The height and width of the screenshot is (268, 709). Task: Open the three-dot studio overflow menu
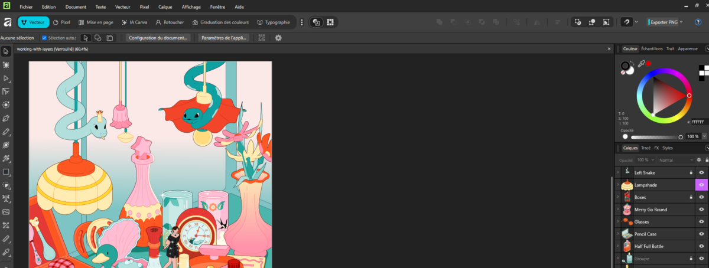(302, 22)
